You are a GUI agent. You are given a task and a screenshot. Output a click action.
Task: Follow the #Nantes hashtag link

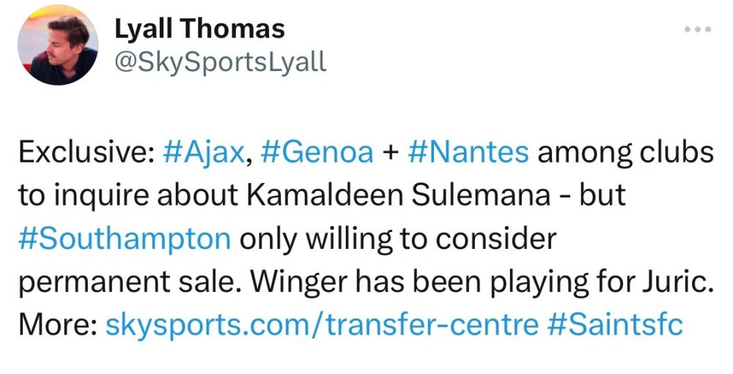pyautogui.click(x=466, y=152)
